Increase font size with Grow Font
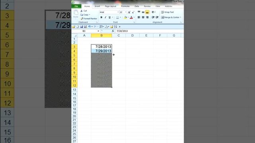 (x=129, y=12)
